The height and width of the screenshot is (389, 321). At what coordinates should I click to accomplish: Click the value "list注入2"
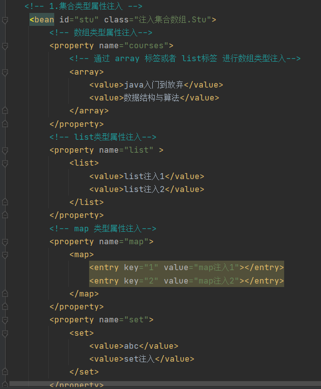pyautogui.click(x=144, y=190)
